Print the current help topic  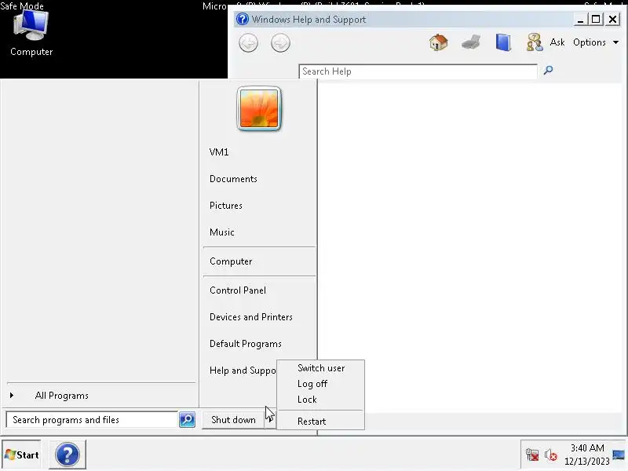(470, 42)
